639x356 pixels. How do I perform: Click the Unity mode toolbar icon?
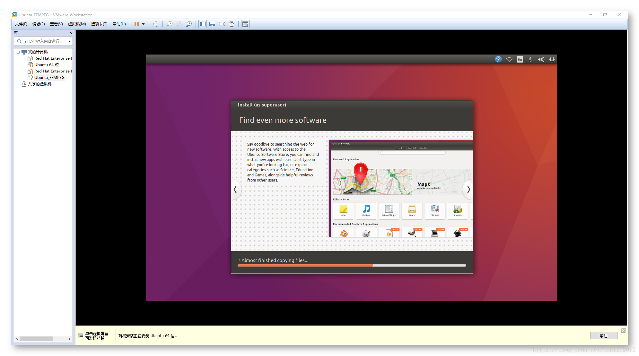click(232, 24)
